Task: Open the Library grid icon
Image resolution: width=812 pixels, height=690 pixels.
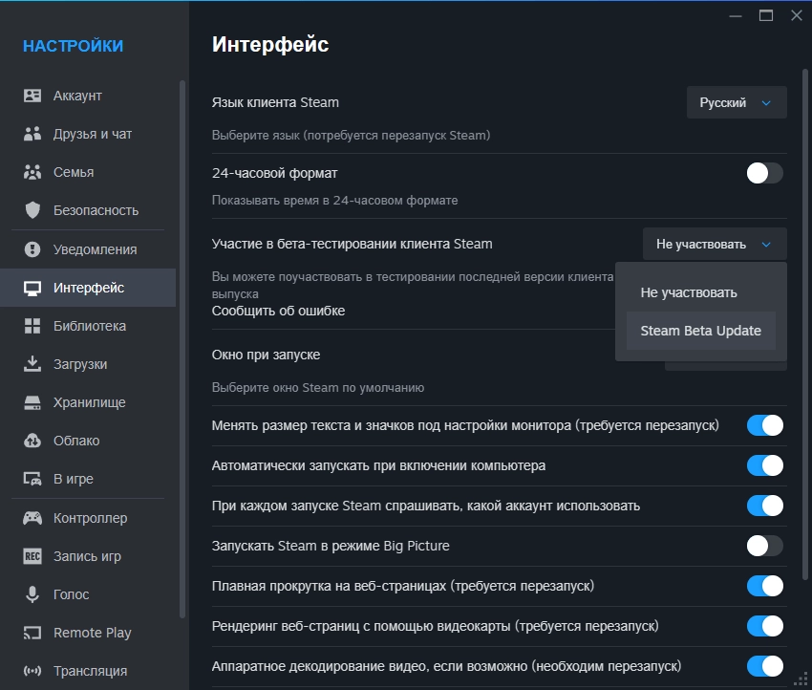Action: tap(32, 326)
